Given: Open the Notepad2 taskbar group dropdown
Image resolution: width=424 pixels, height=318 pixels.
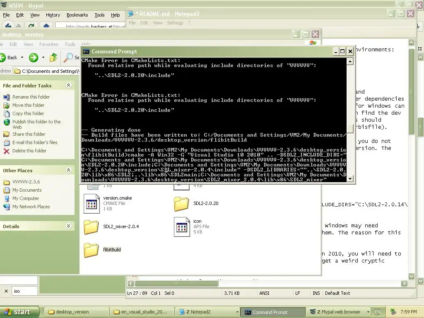Looking at the screenshot, I should pyautogui.click(x=237, y=312).
